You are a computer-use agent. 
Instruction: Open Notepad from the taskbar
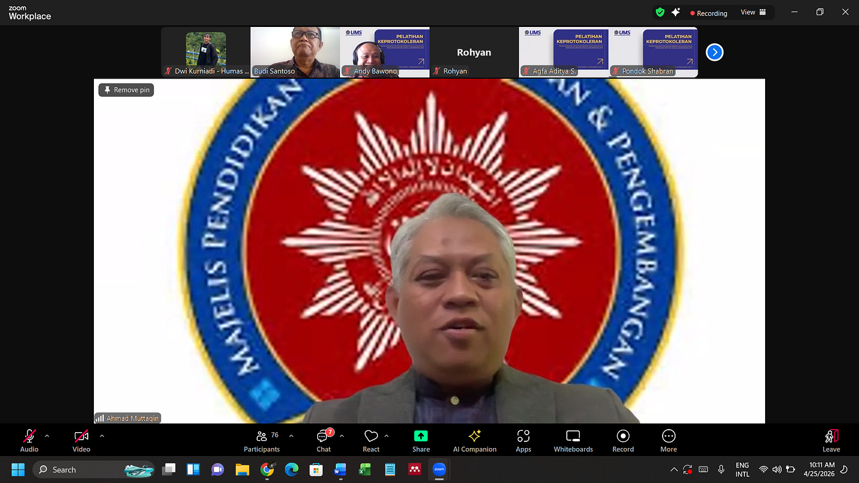click(390, 470)
